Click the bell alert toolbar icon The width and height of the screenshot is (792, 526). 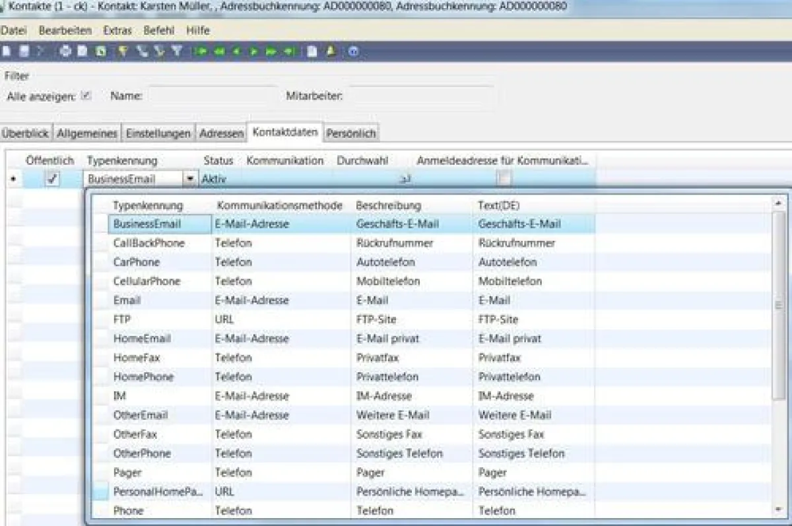(331, 51)
